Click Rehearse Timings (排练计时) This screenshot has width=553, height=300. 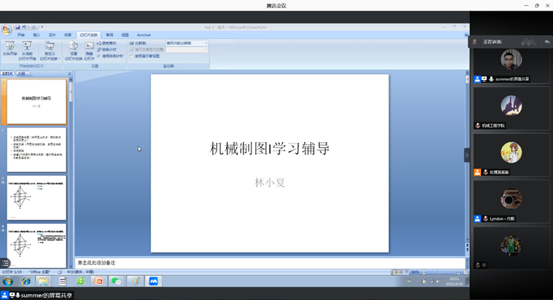click(107, 49)
